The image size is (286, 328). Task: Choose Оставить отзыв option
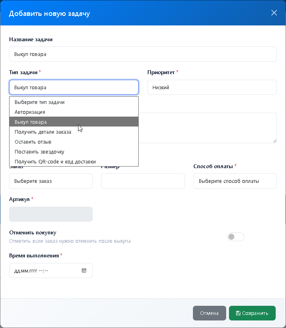coord(74,142)
